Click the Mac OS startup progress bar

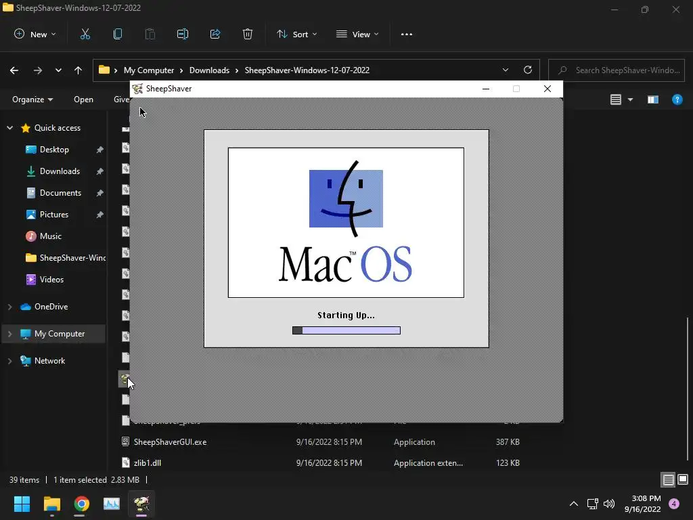click(x=346, y=330)
